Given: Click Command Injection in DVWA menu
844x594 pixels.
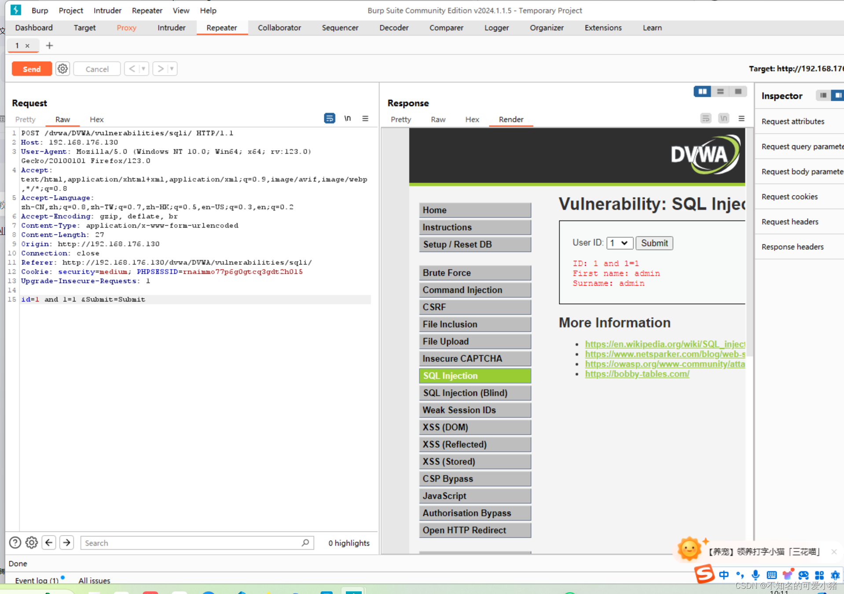Looking at the screenshot, I should tap(475, 290).
